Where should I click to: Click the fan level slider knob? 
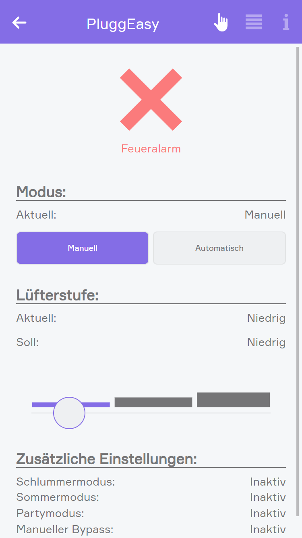click(x=69, y=413)
